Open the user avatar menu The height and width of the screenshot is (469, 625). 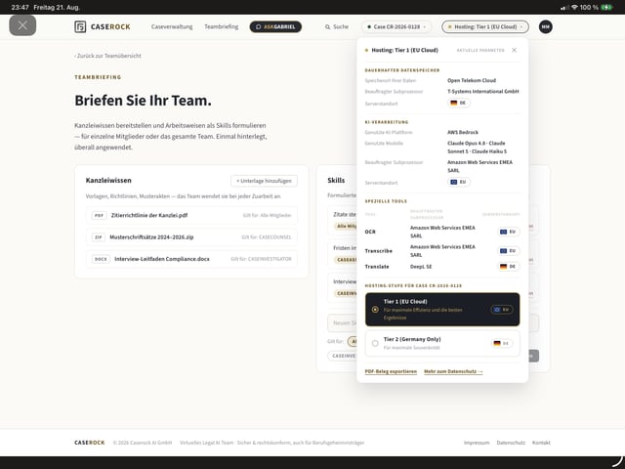pos(545,26)
